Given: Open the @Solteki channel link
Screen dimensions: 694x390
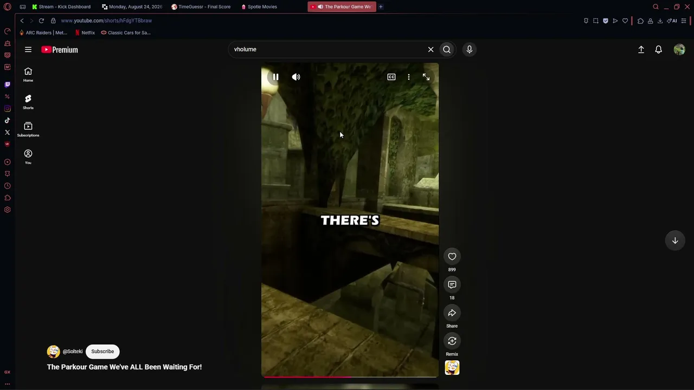Looking at the screenshot, I should pyautogui.click(x=73, y=352).
